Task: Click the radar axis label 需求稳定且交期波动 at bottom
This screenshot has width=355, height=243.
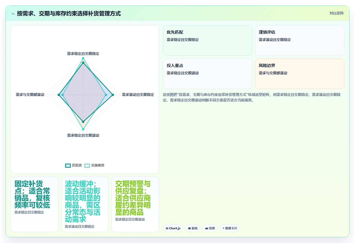Action: coord(83,135)
